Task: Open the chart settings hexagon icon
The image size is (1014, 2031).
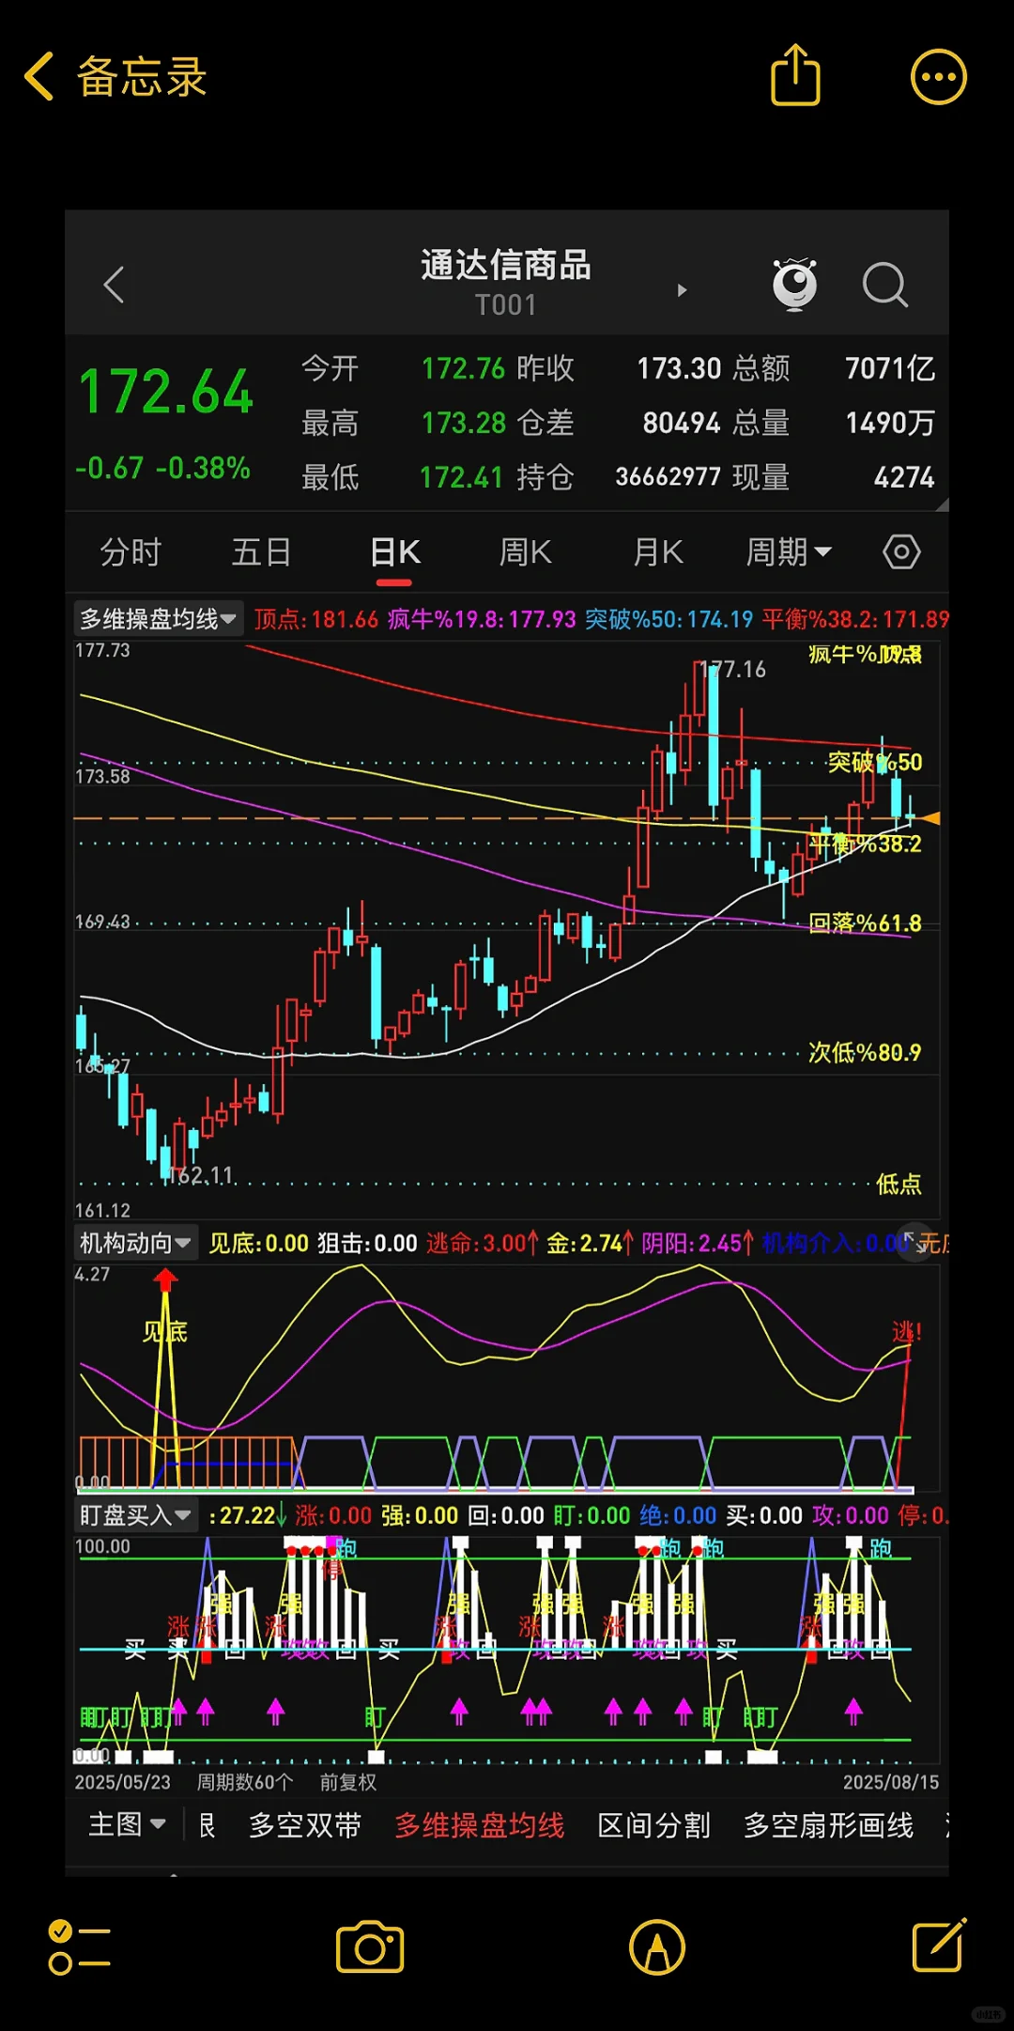Action: tap(901, 552)
